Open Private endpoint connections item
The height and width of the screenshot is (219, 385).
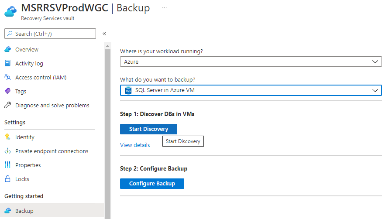[52, 151]
